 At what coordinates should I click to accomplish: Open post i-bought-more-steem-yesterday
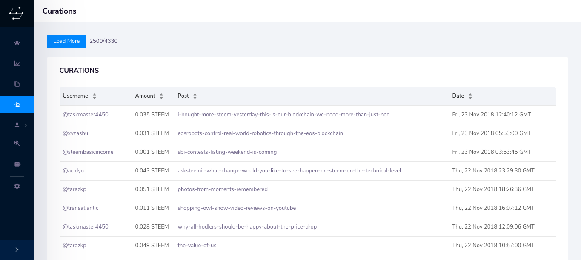(x=283, y=115)
